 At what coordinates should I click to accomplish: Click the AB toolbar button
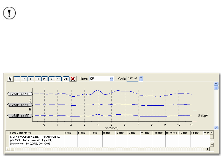[66, 79]
